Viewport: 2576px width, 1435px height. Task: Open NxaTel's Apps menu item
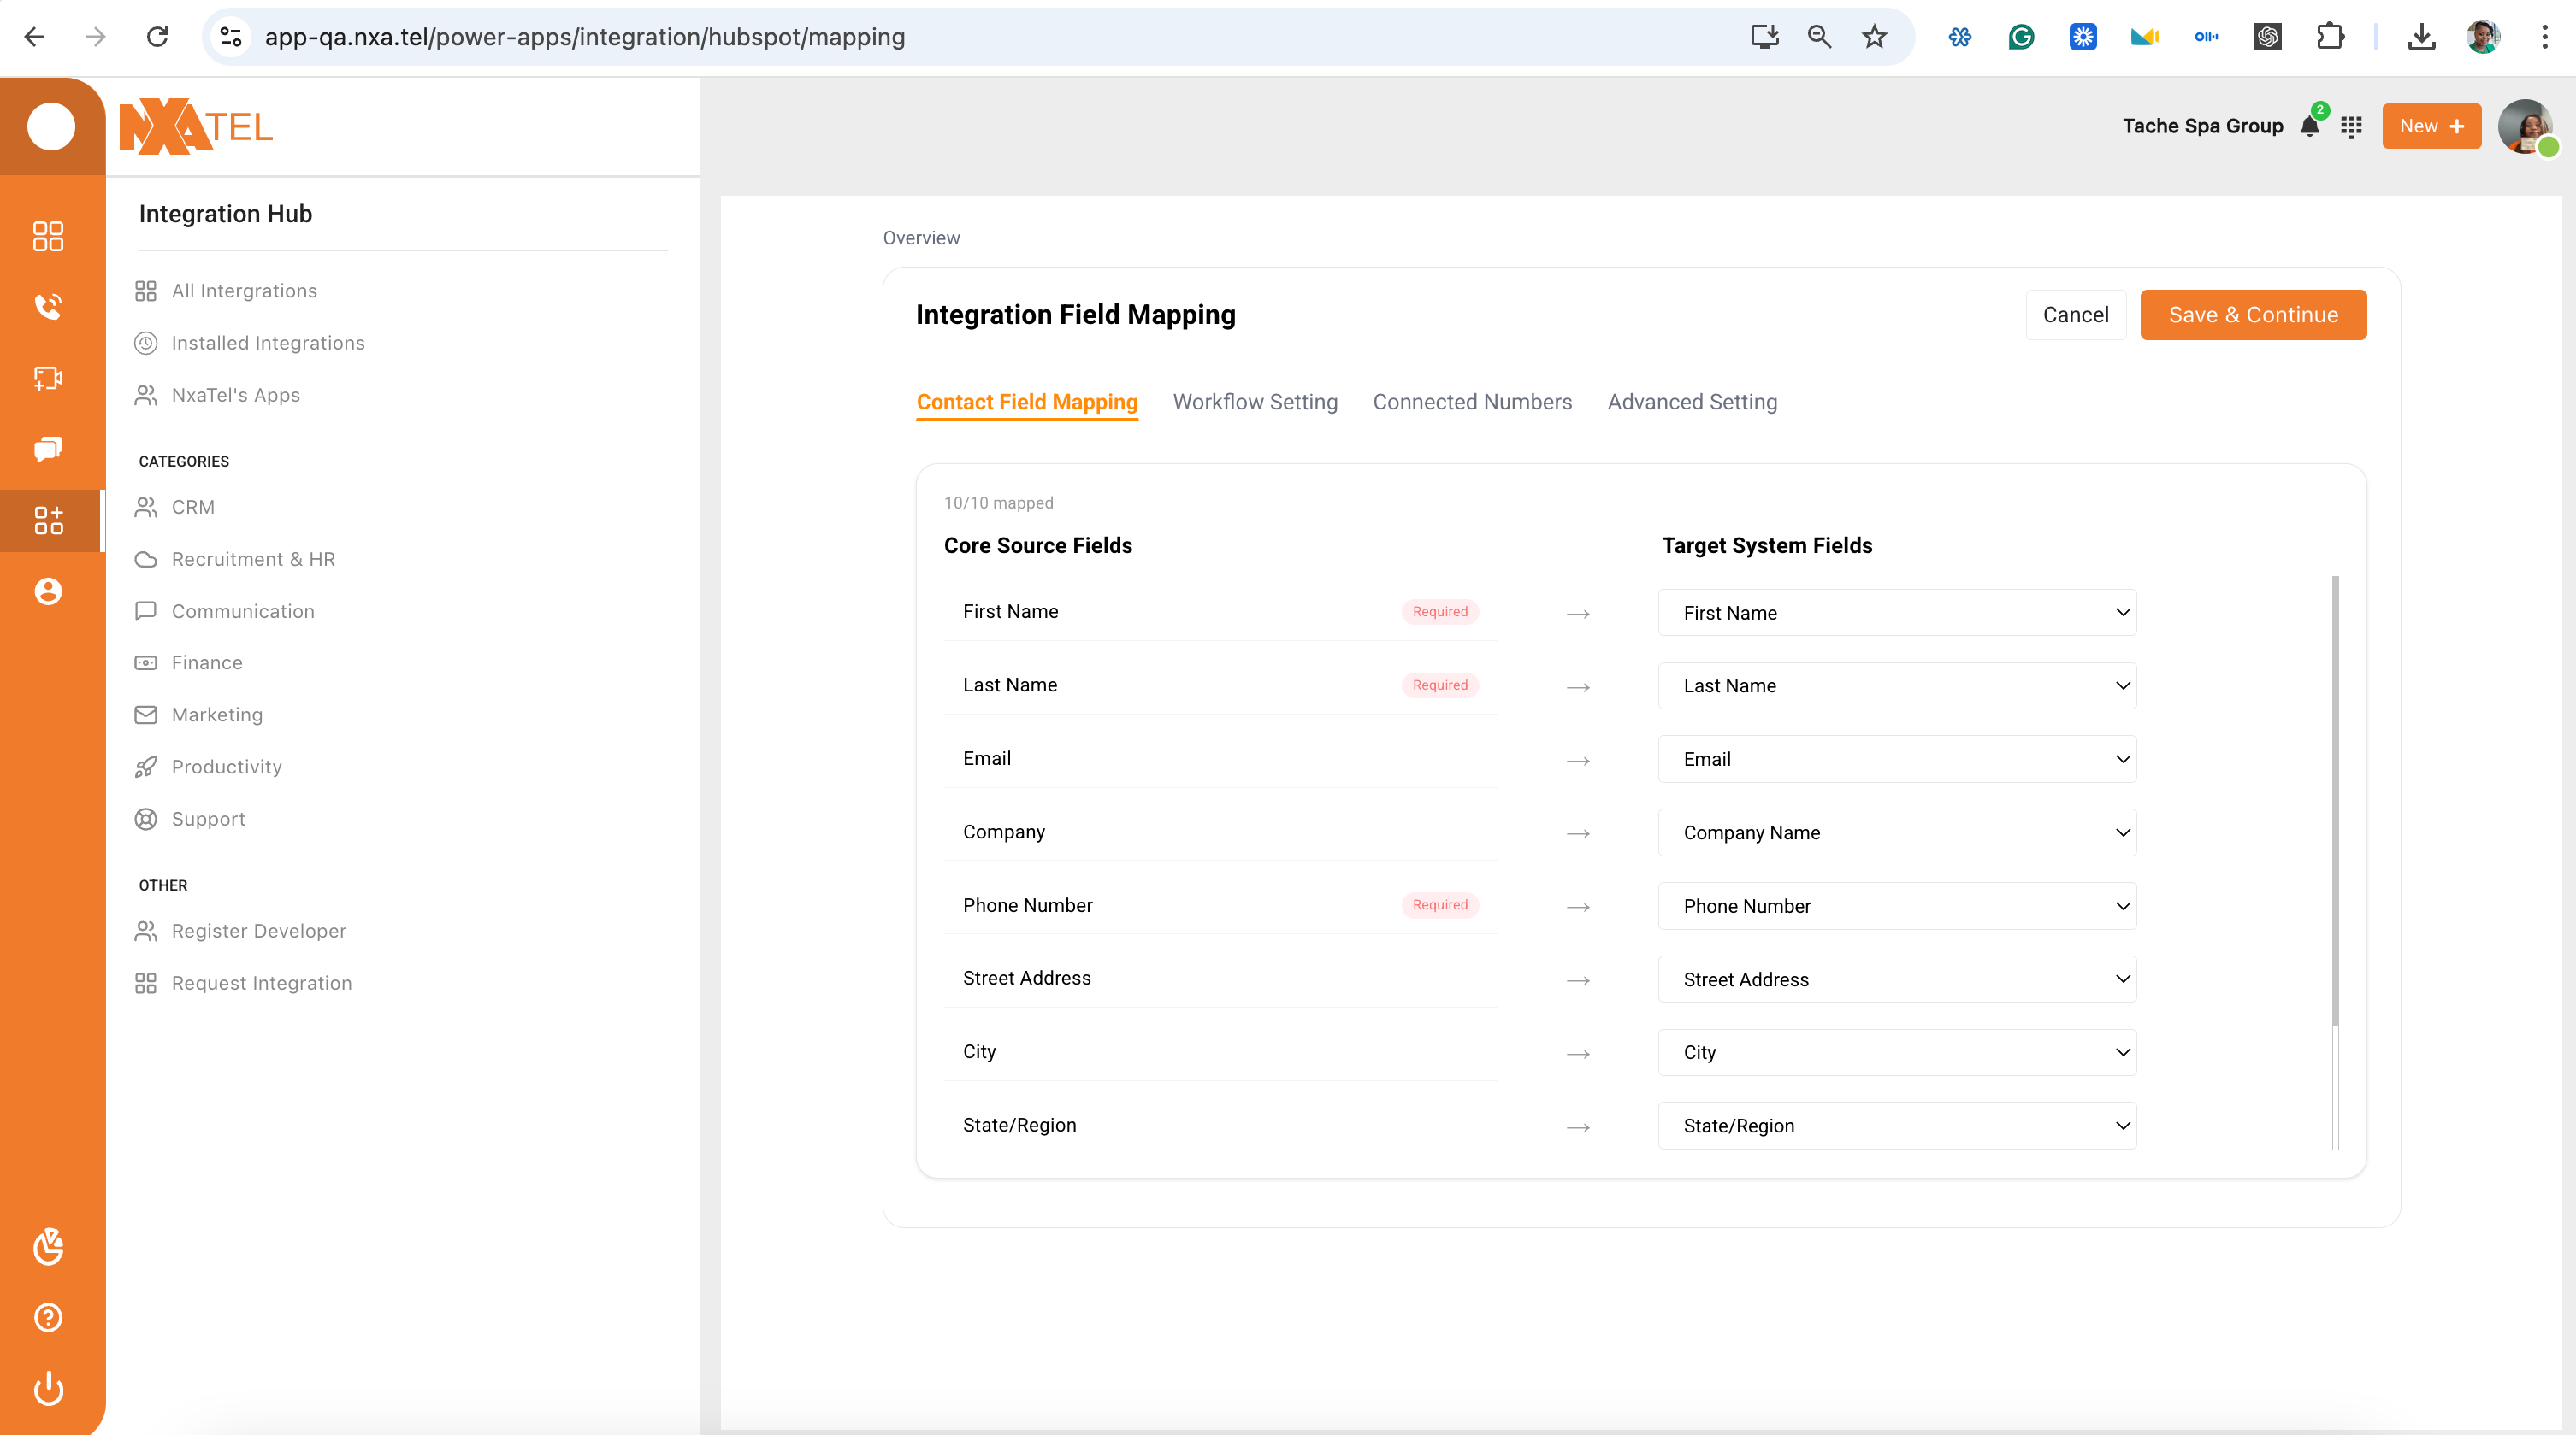[x=217, y=396]
